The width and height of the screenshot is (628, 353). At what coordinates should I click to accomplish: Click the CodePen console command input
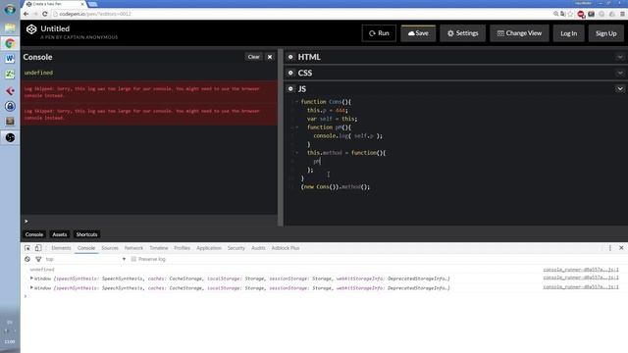click(149, 221)
